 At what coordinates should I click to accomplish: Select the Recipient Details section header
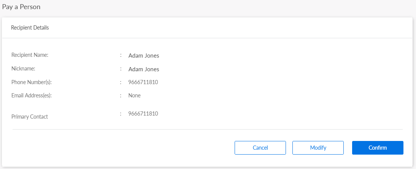point(30,28)
